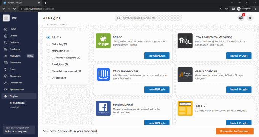
Task: Click the Appearance palette icon
Action: (x=6, y=90)
